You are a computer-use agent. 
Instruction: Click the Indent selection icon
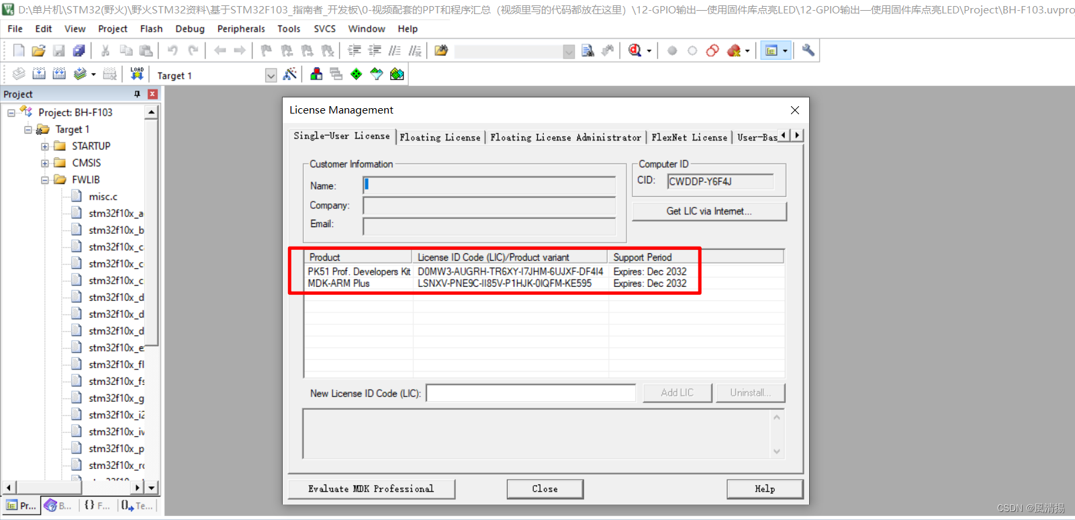pos(354,50)
